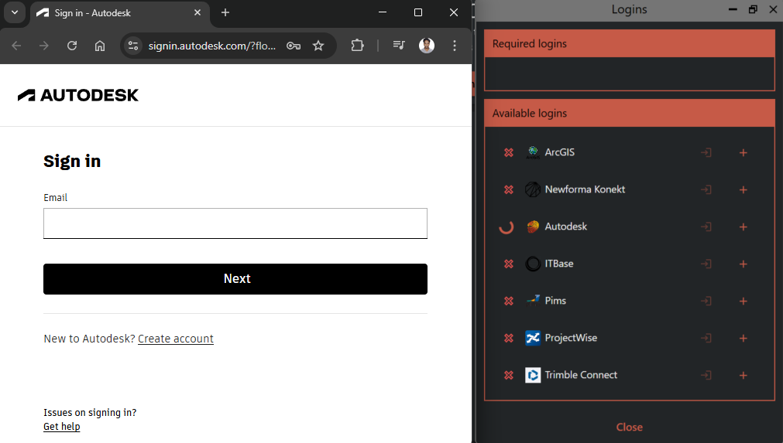Click the sign-in arrow for Autodesk login

tap(706, 227)
